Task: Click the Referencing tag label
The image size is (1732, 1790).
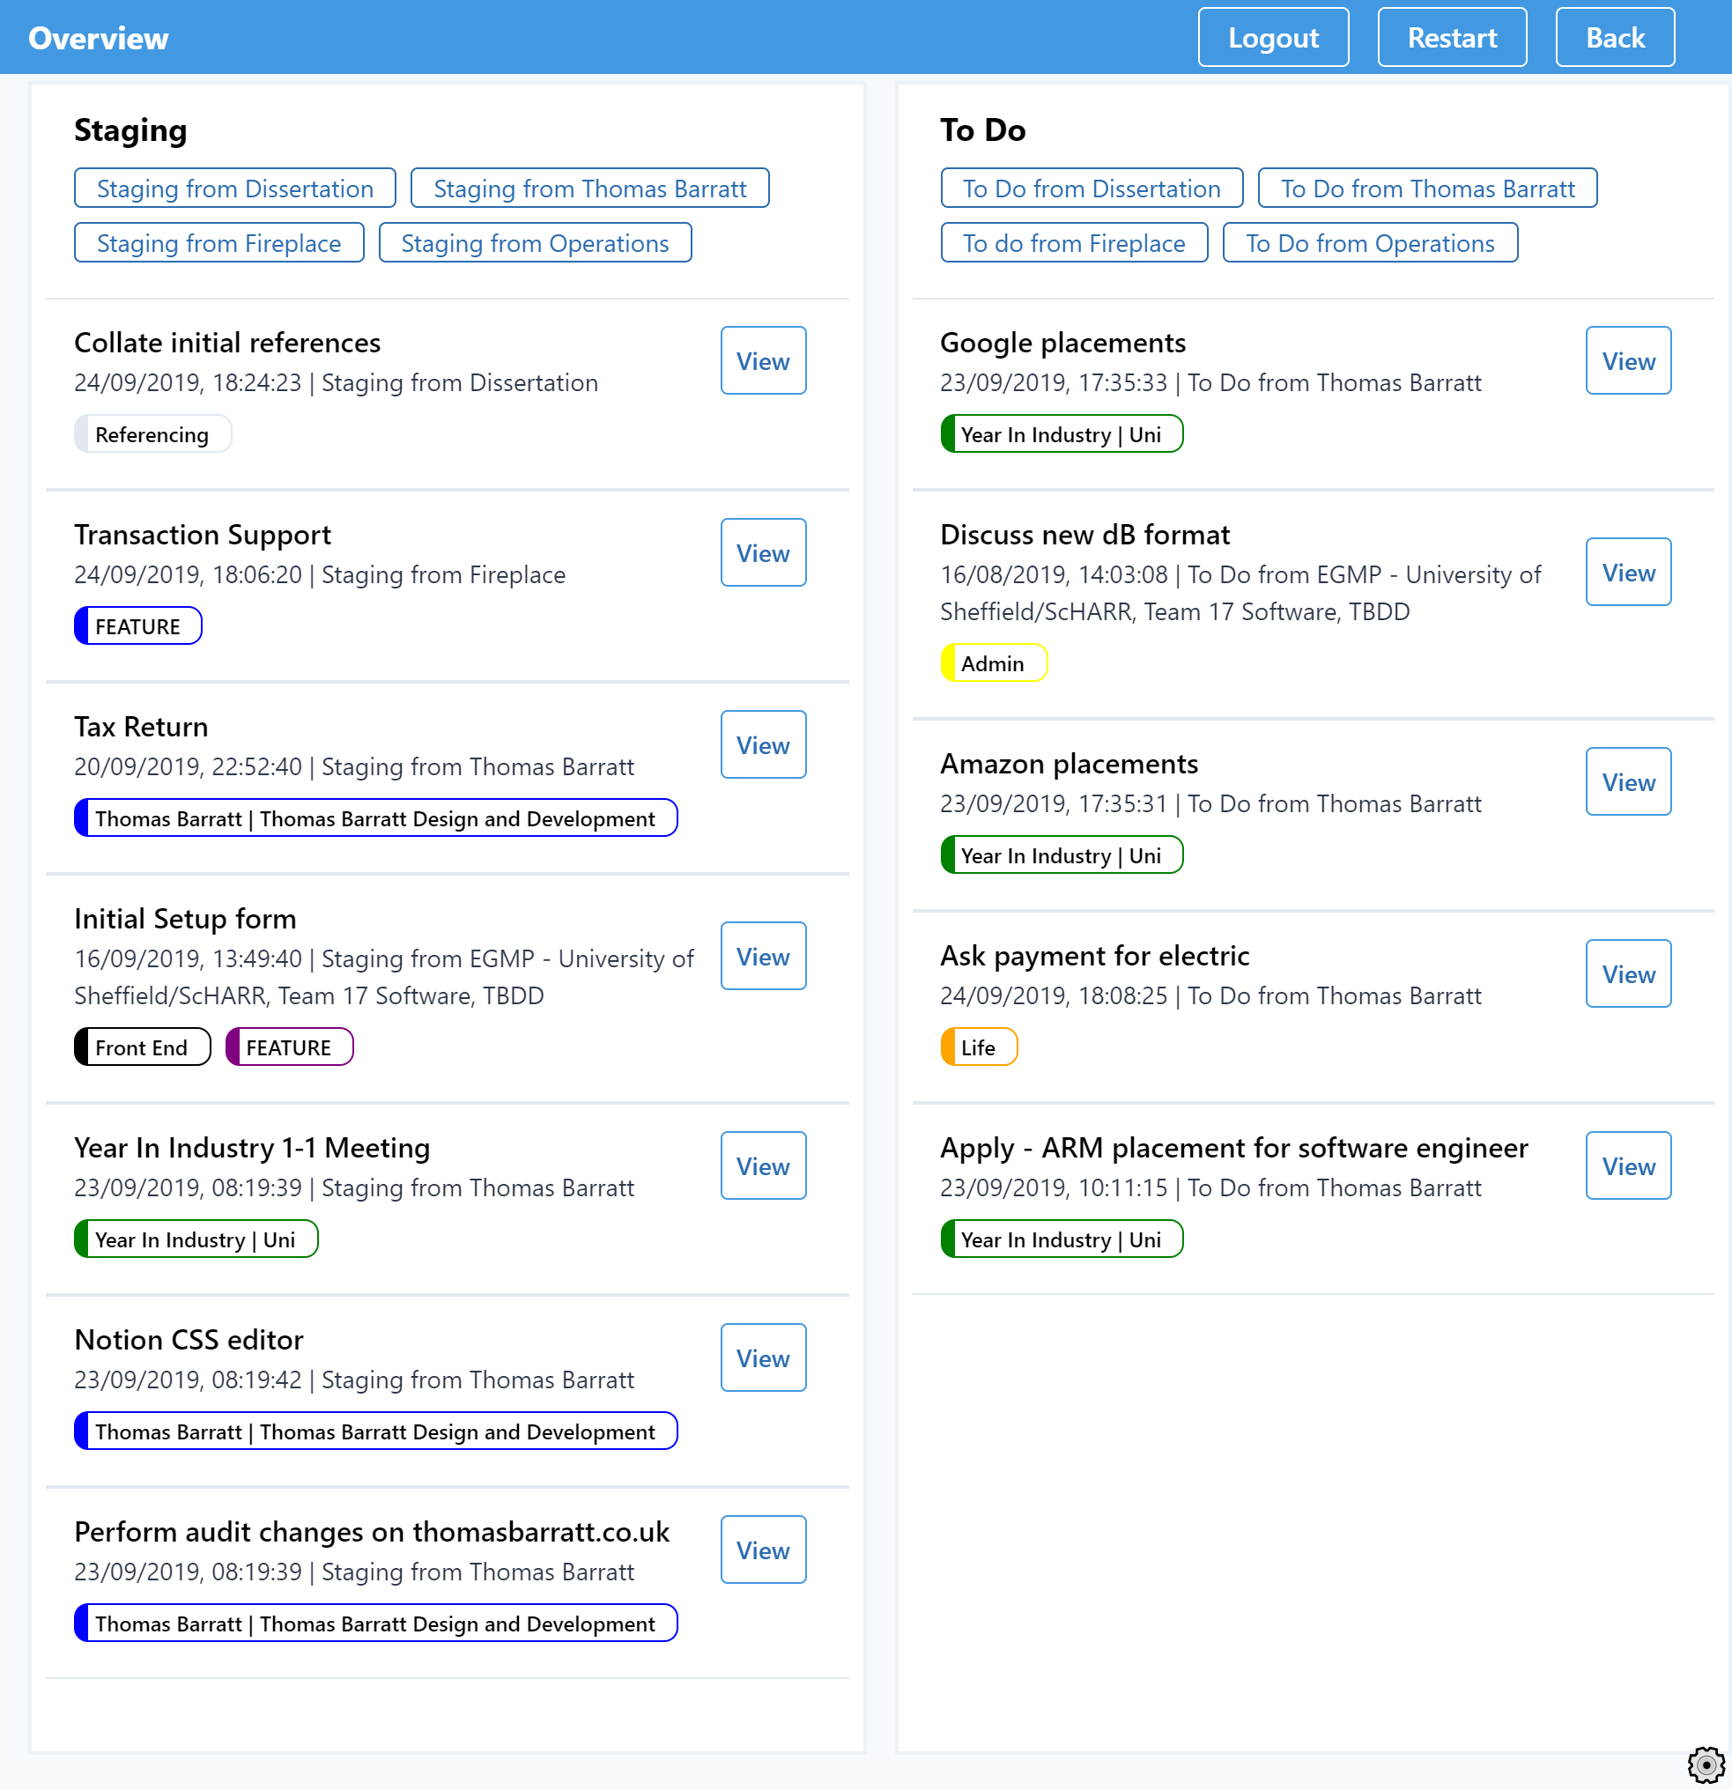Action: tap(152, 433)
